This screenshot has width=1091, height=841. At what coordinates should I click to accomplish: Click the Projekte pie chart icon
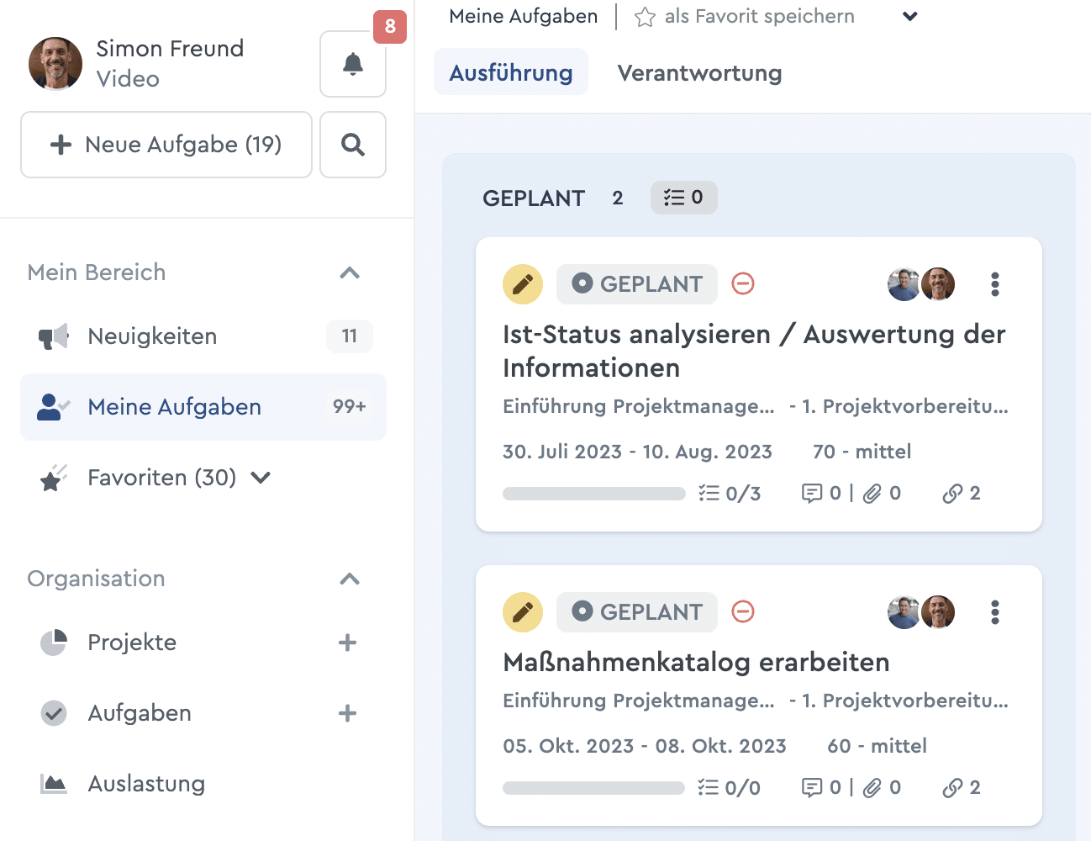54,643
